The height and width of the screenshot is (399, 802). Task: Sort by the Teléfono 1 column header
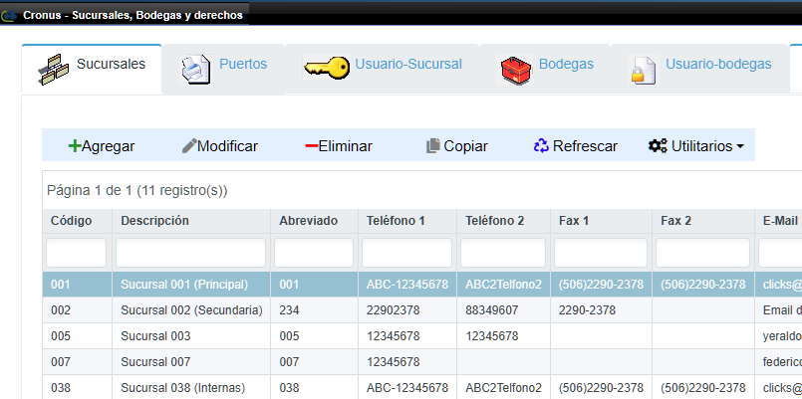click(x=396, y=221)
